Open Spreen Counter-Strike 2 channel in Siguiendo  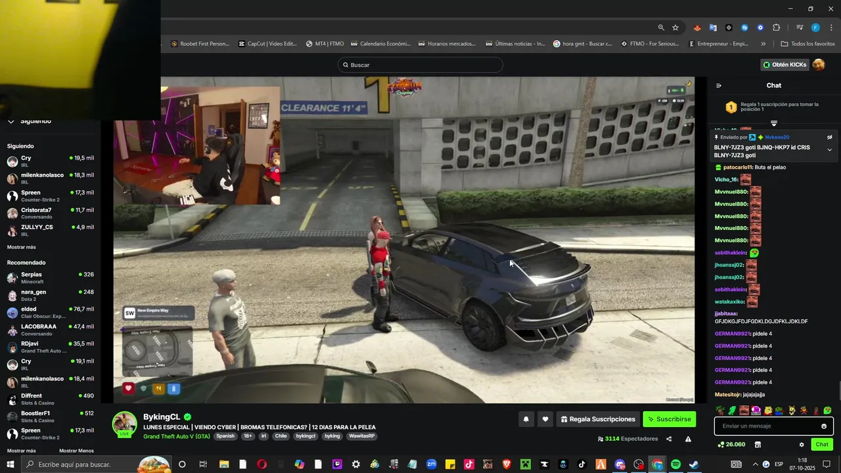pyautogui.click(x=51, y=196)
